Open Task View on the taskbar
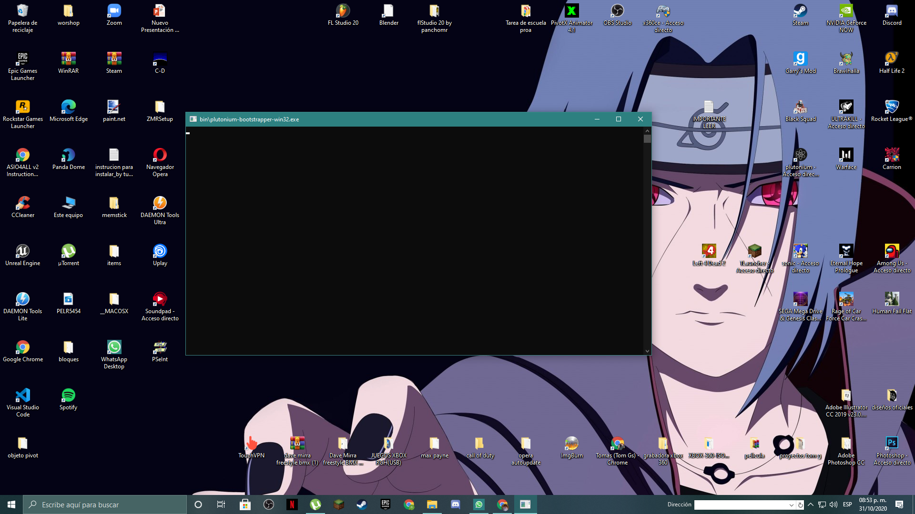The width and height of the screenshot is (915, 514). [221, 504]
